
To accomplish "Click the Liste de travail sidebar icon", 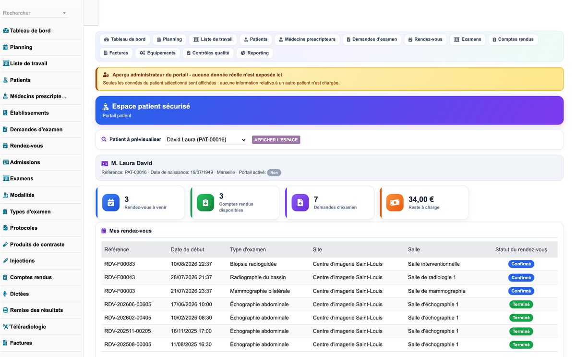I will (x=6, y=63).
